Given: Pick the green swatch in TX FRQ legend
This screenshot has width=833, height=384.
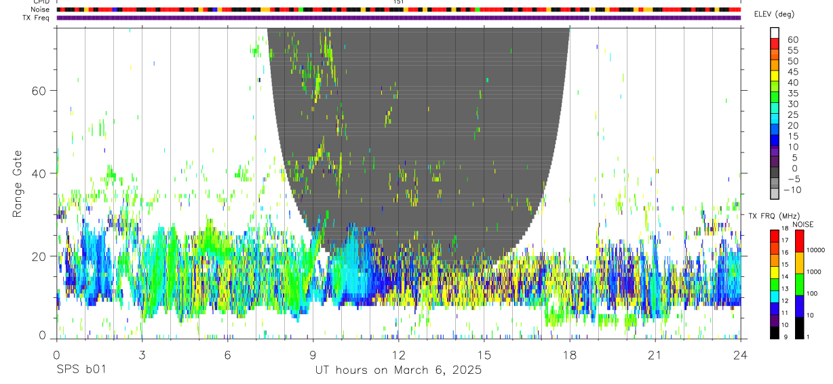Looking at the screenshot, I should tap(774, 284).
